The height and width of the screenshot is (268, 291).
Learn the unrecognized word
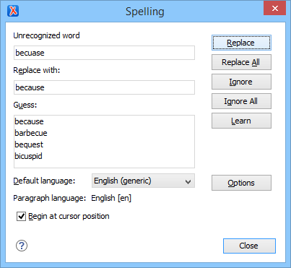[x=241, y=121]
